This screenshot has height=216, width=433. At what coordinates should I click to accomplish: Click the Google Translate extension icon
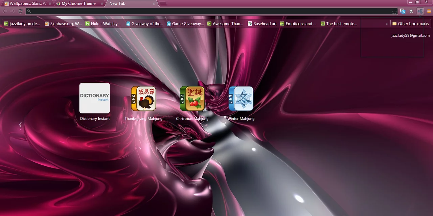pyautogui.click(x=403, y=11)
